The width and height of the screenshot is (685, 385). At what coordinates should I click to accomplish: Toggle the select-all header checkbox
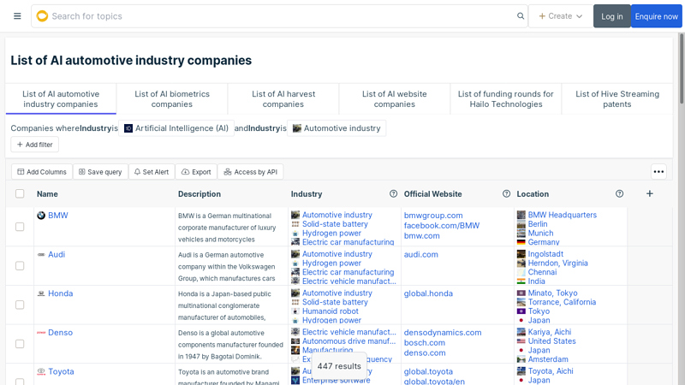coord(20,194)
